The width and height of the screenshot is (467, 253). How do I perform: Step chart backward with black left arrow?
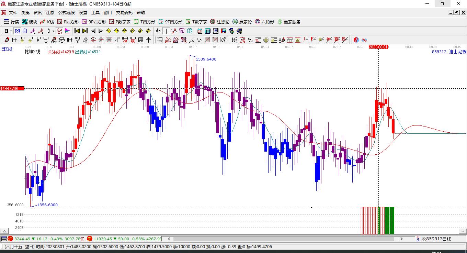[x=93, y=31]
